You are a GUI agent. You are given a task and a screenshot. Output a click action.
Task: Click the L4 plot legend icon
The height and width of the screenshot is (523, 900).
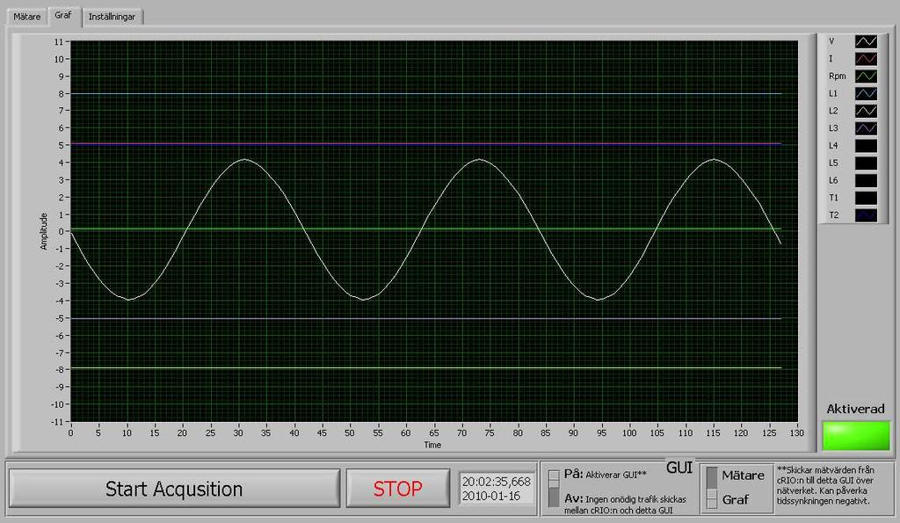point(866,145)
